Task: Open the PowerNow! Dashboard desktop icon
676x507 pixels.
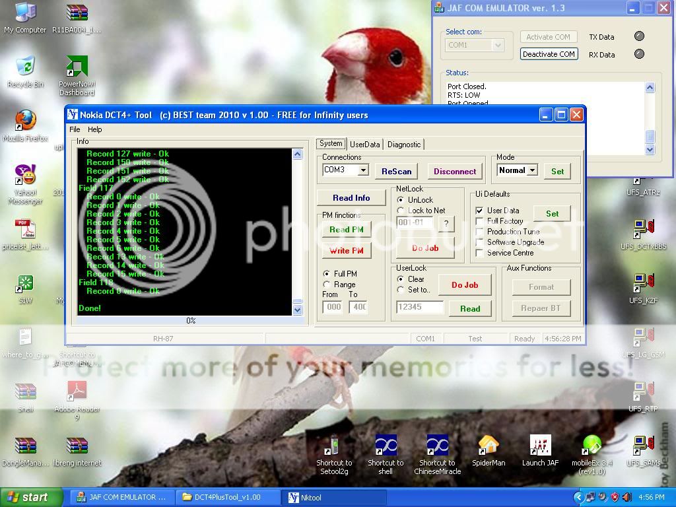Action: click(77, 67)
